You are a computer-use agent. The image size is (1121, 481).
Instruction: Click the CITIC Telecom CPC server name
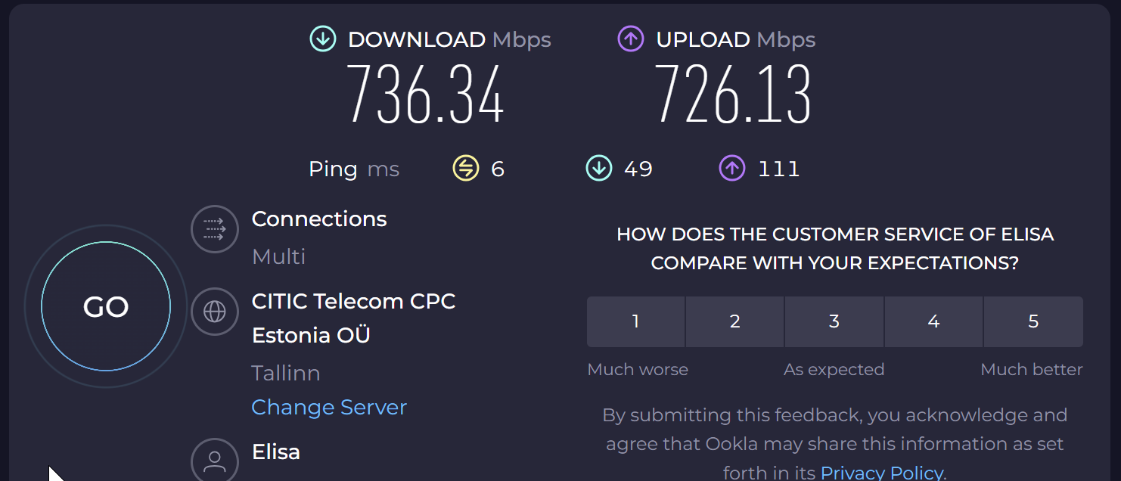pos(353,301)
